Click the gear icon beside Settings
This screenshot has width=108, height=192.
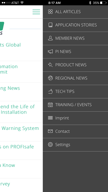click(50, 145)
